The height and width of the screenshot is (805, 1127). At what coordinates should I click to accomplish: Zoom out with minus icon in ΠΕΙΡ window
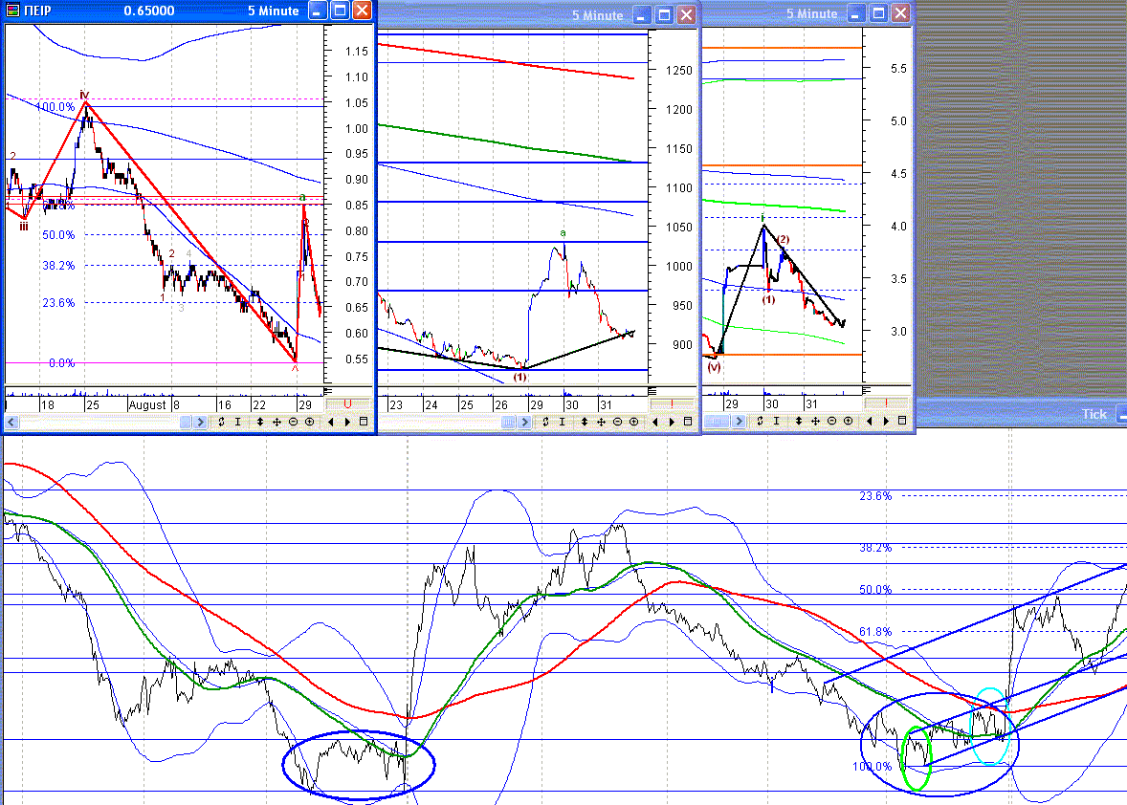pos(293,422)
